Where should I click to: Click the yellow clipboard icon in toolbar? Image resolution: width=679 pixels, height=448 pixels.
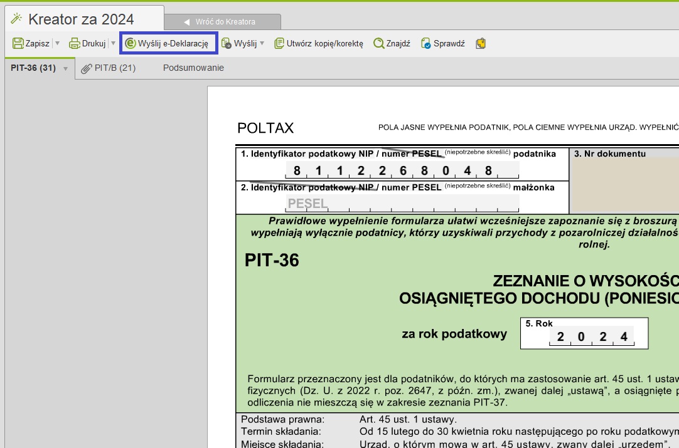pos(481,44)
